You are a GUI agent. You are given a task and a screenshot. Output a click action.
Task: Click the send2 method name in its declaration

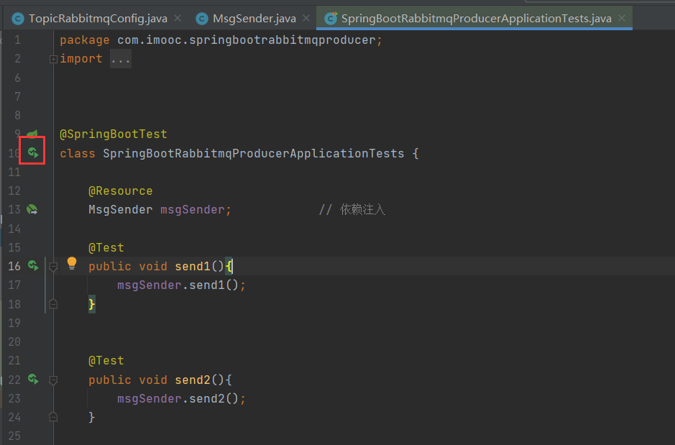click(x=193, y=380)
